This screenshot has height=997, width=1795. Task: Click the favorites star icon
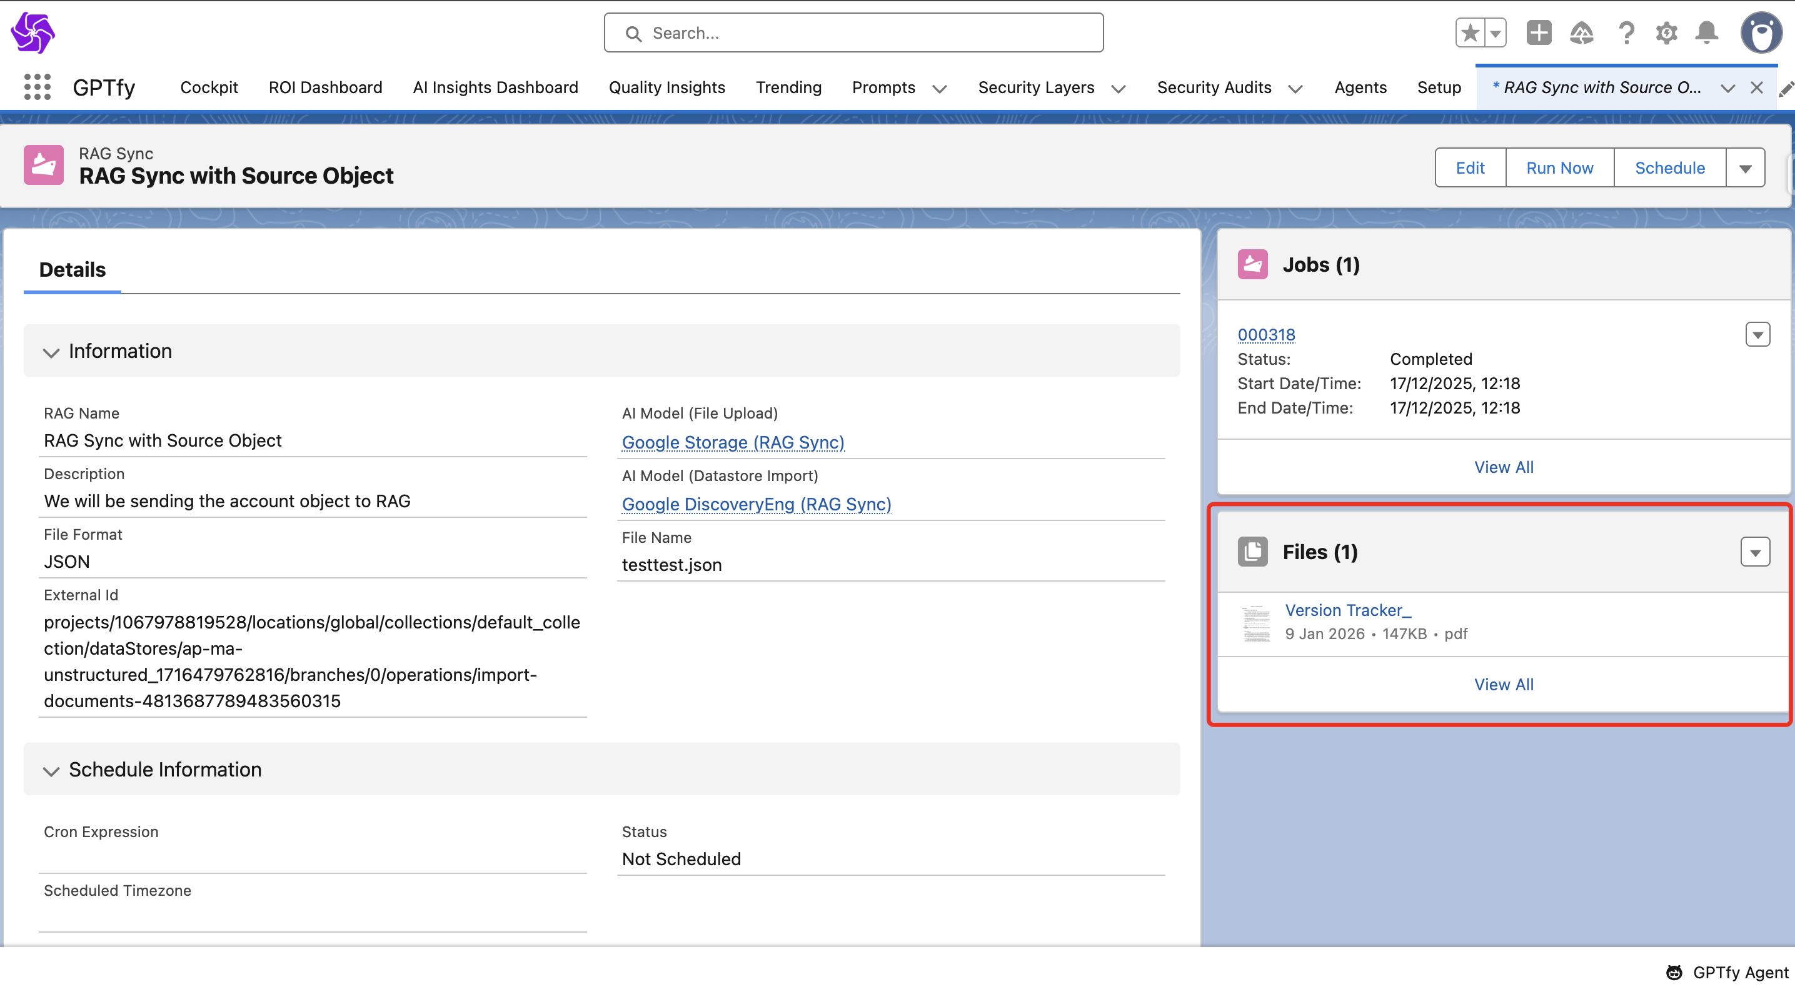1471,32
